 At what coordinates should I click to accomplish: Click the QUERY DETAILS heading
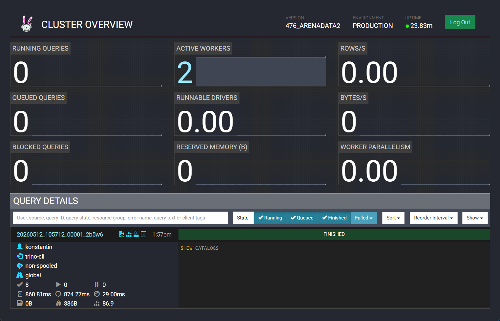pyautogui.click(x=46, y=201)
